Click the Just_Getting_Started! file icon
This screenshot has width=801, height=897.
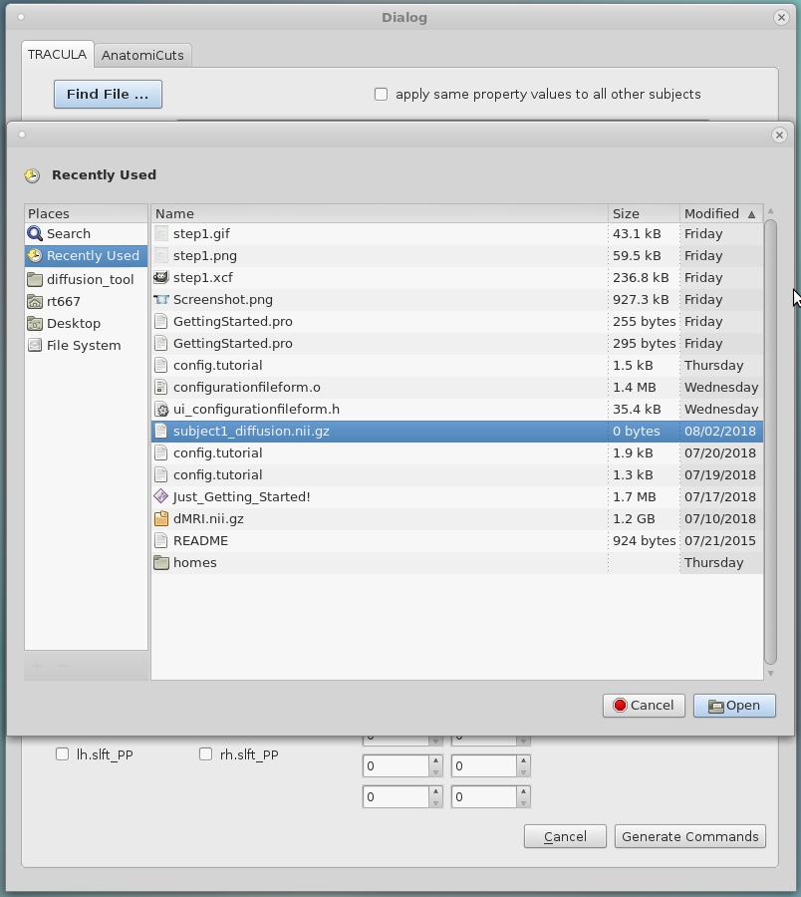pos(161,497)
